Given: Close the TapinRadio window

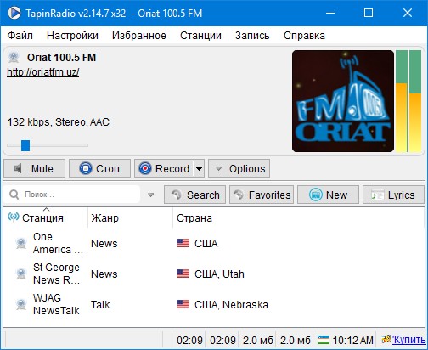Looking at the screenshot, I should 408,13.
